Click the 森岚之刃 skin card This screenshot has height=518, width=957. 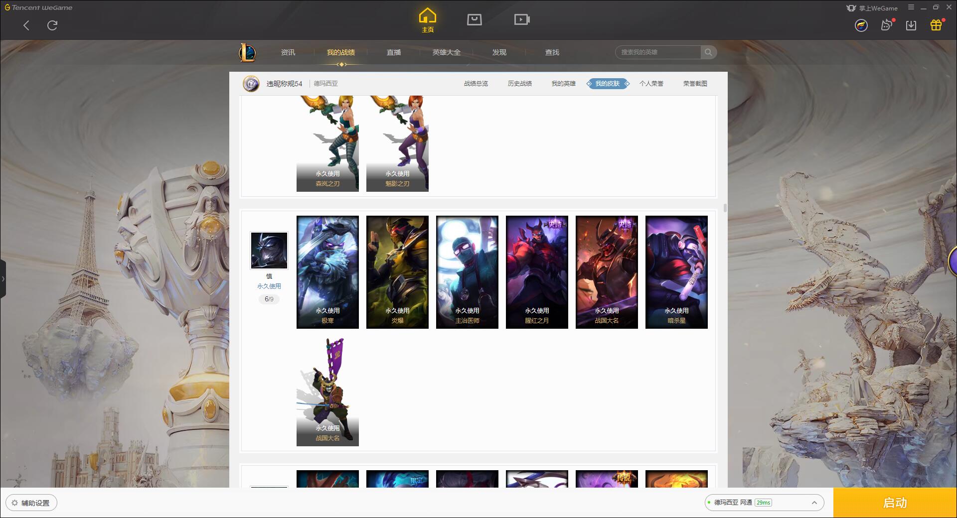pos(327,143)
